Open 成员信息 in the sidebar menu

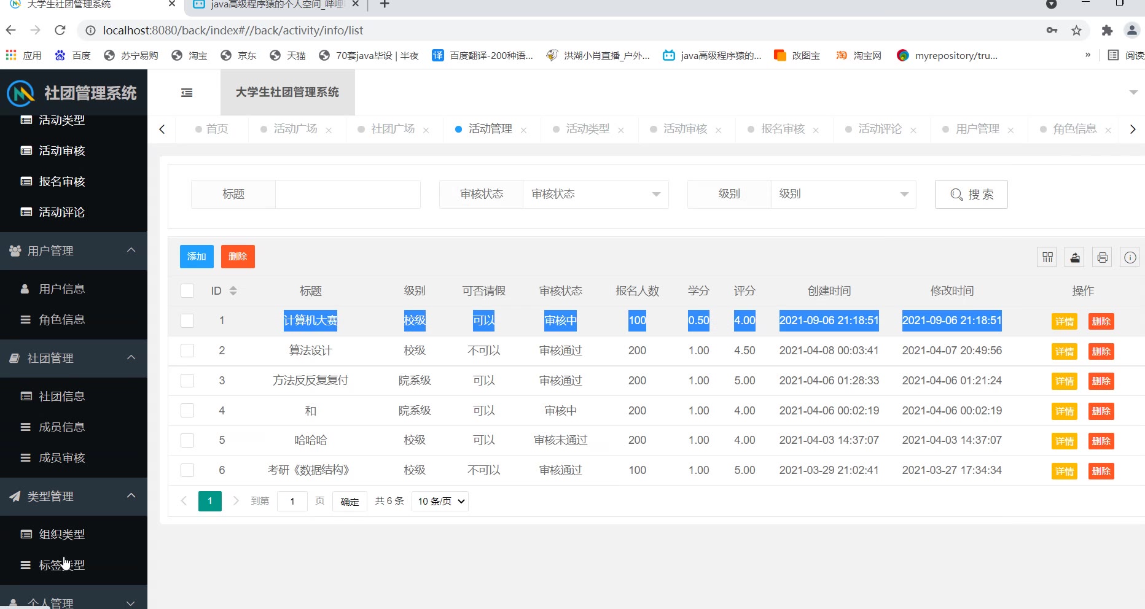(x=61, y=427)
